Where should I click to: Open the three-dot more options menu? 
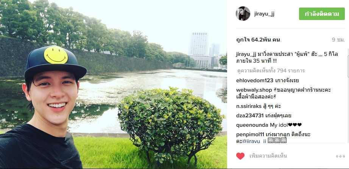point(340,156)
